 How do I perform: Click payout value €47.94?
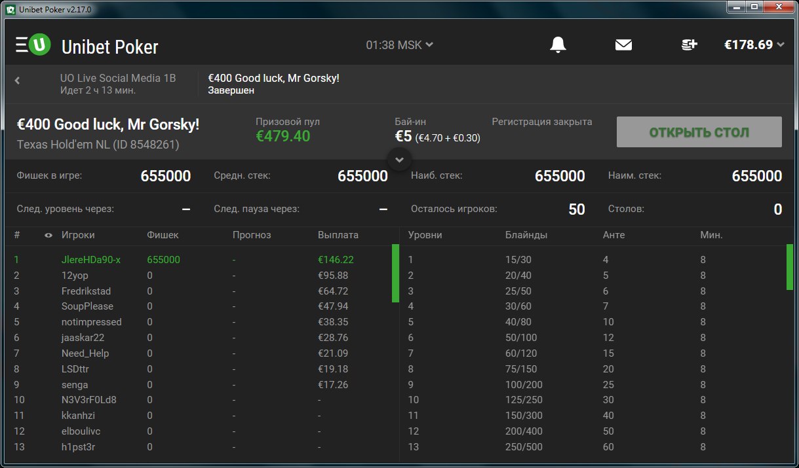pos(333,306)
